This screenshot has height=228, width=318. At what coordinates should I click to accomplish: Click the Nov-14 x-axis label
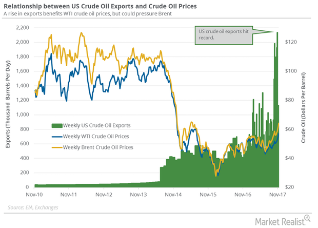[173, 195]
